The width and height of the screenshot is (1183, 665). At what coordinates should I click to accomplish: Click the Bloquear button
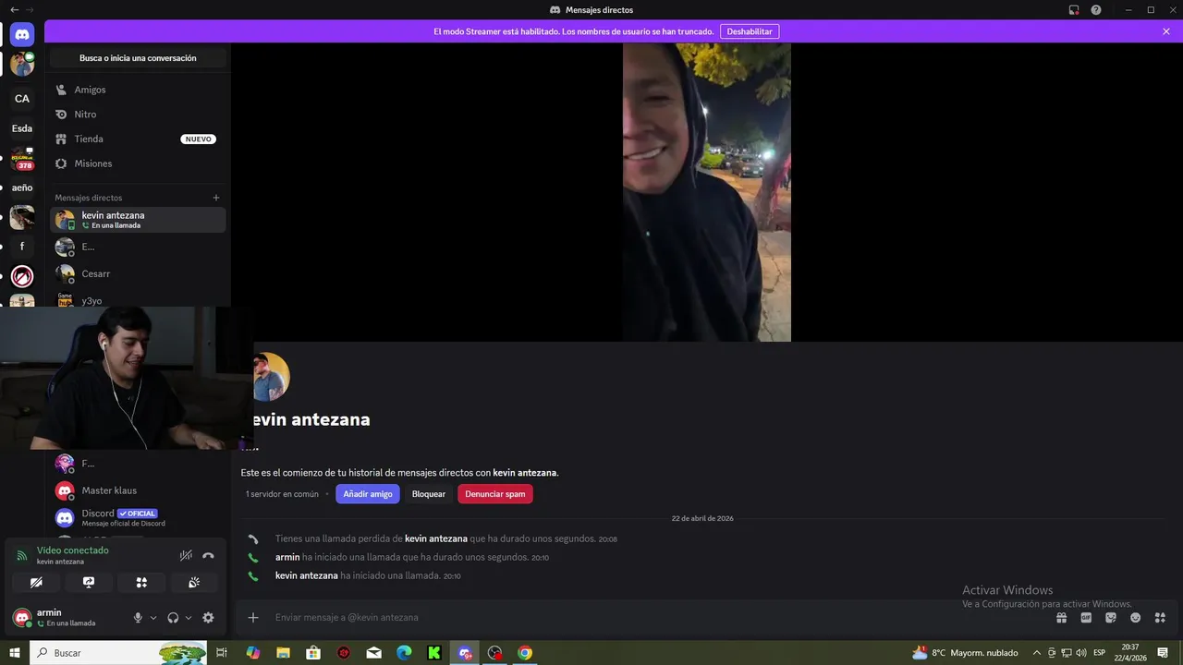tap(429, 494)
